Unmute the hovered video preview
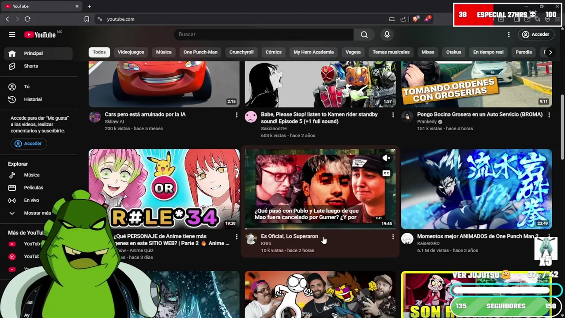565x318 pixels. point(386,158)
